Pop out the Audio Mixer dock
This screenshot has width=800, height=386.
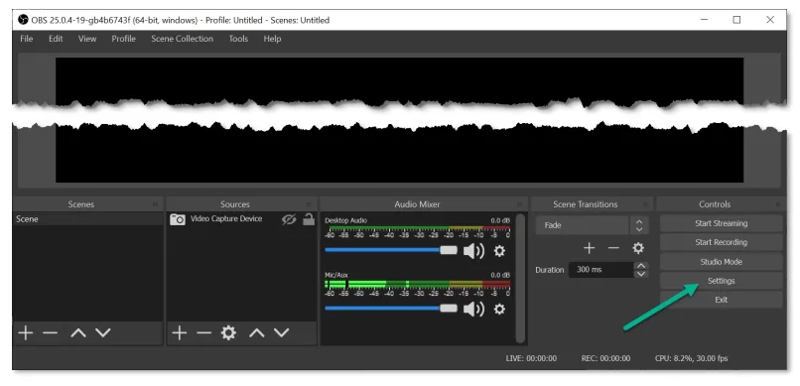pos(520,204)
